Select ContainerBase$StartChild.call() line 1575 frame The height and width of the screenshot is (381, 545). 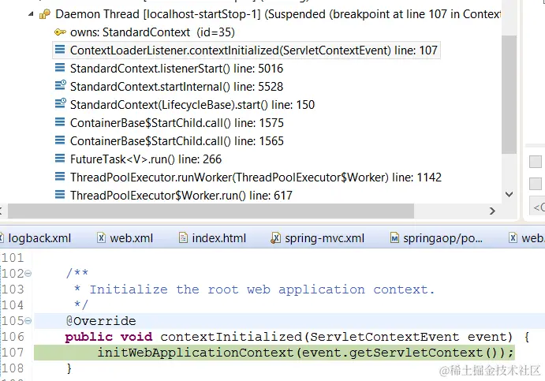(x=177, y=123)
